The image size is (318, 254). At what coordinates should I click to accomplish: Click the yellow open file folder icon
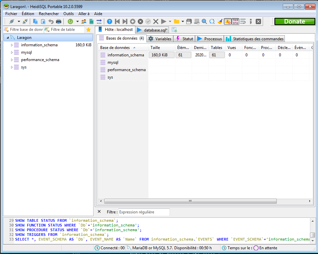pos(177,21)
